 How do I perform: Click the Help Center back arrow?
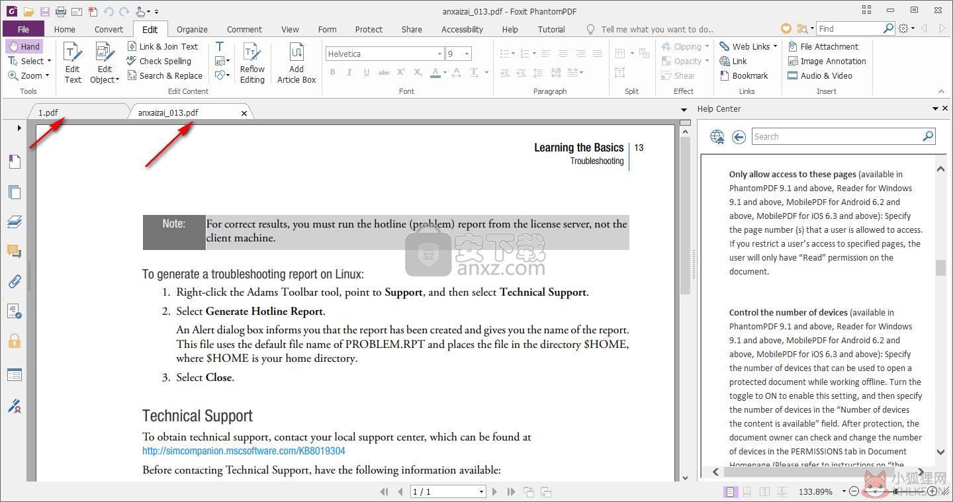tap(739, 137)
